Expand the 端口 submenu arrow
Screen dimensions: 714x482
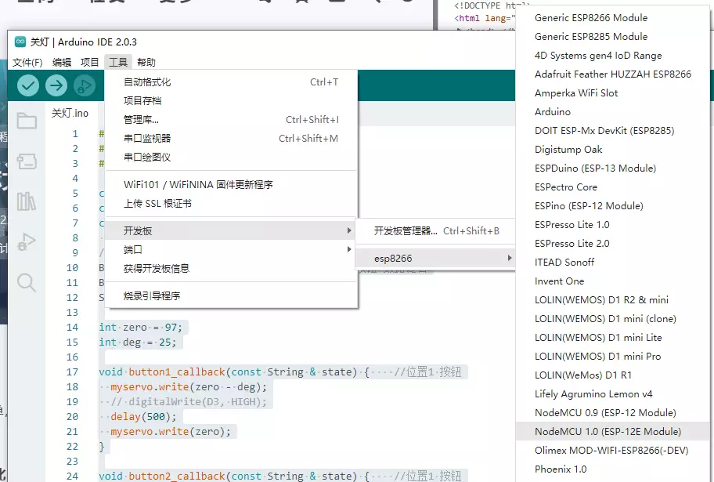[349, 249]
